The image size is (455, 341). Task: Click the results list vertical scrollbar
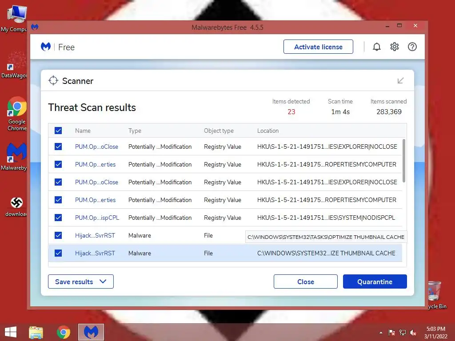[x=404, y=161]
